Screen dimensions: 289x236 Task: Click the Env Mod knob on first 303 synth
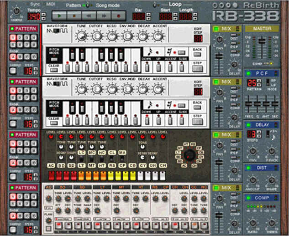[127, 36]
